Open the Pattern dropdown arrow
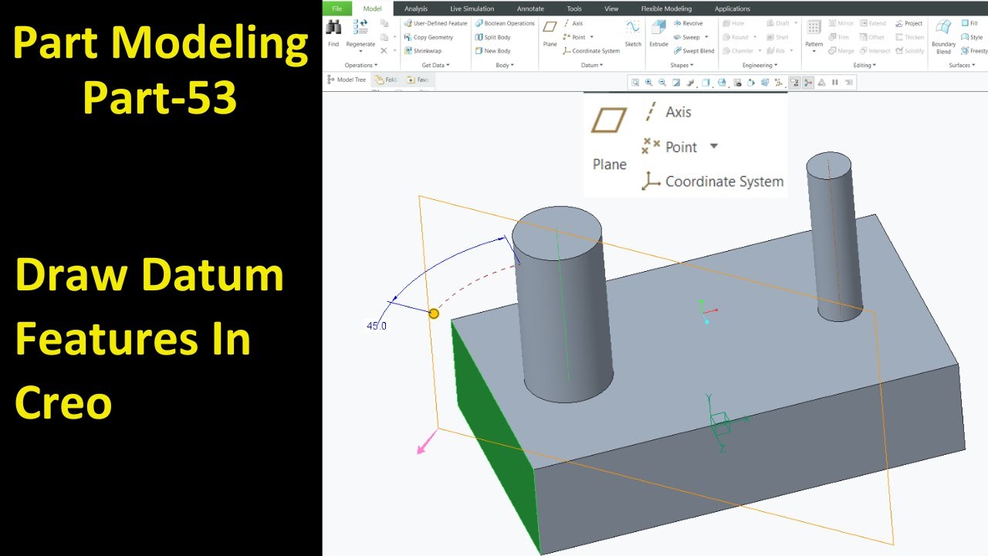 click(x=814, y=51)
